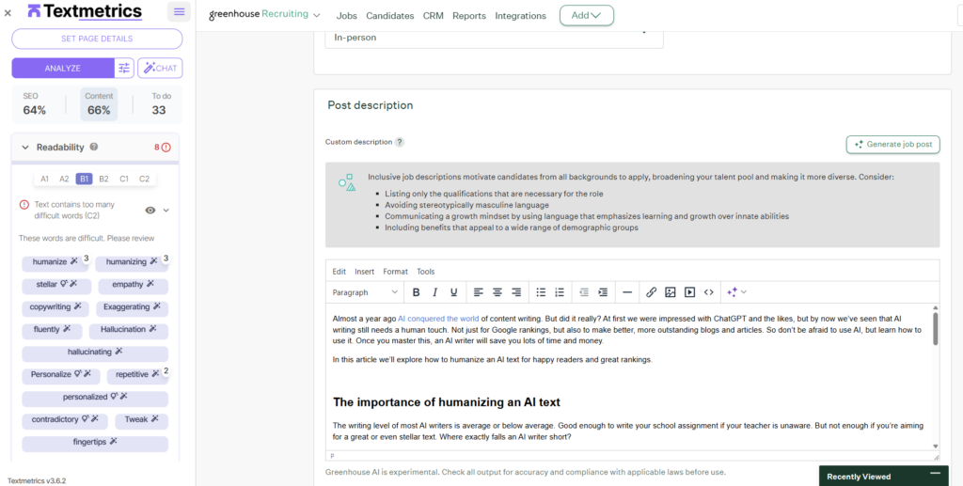Image resolution: width=963 pixels, height=486 pixels.
Task: Select the A2 reading level
Action: (x=64, y=179)
